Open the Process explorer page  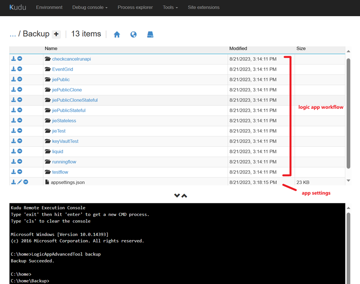pyautogui.click(x=135, y=7)
